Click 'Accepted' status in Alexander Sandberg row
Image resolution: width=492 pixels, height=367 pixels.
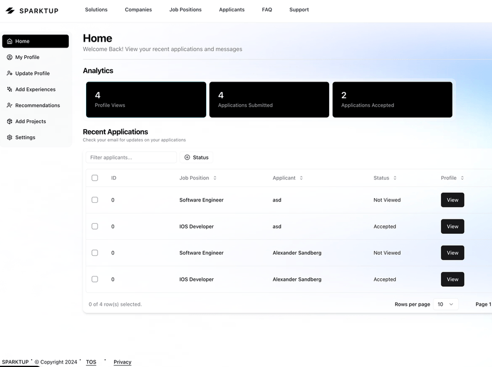coord(384,280)
